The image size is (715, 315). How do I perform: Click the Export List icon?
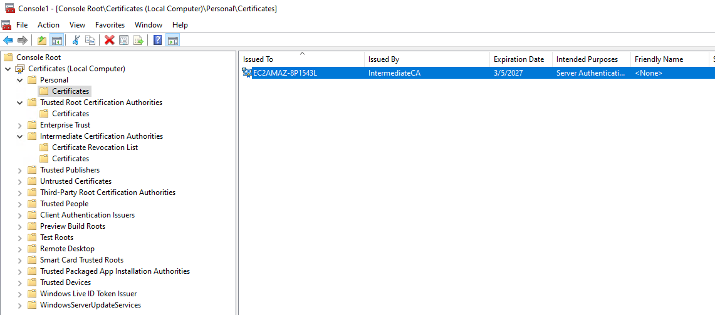[x=138, y=41]
